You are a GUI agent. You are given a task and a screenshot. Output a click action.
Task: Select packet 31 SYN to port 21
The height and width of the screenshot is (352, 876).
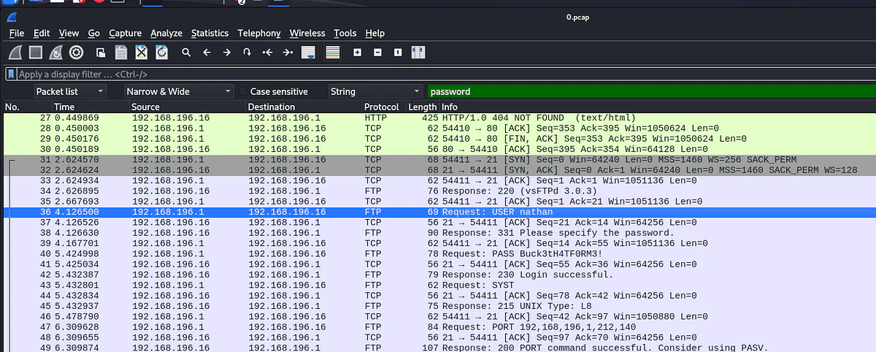438,160
